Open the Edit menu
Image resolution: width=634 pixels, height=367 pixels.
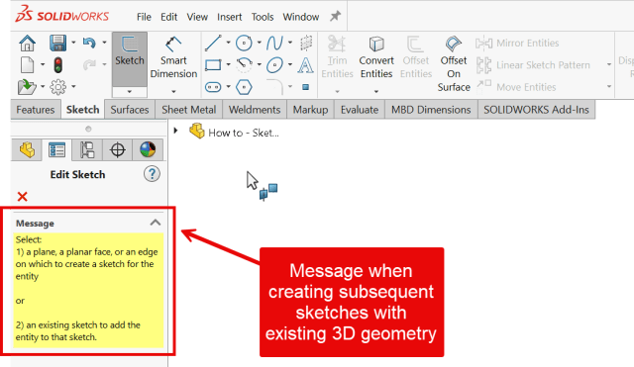click(x=169, y=17)
